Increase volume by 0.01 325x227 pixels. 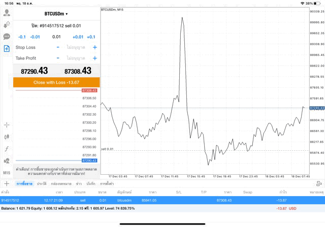click(78, 37)
